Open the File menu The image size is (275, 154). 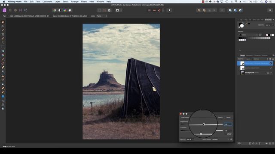(26, 2)
